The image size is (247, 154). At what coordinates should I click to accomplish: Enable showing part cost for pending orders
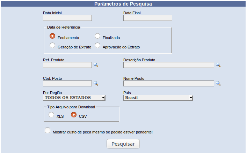(x=48, y=130)
